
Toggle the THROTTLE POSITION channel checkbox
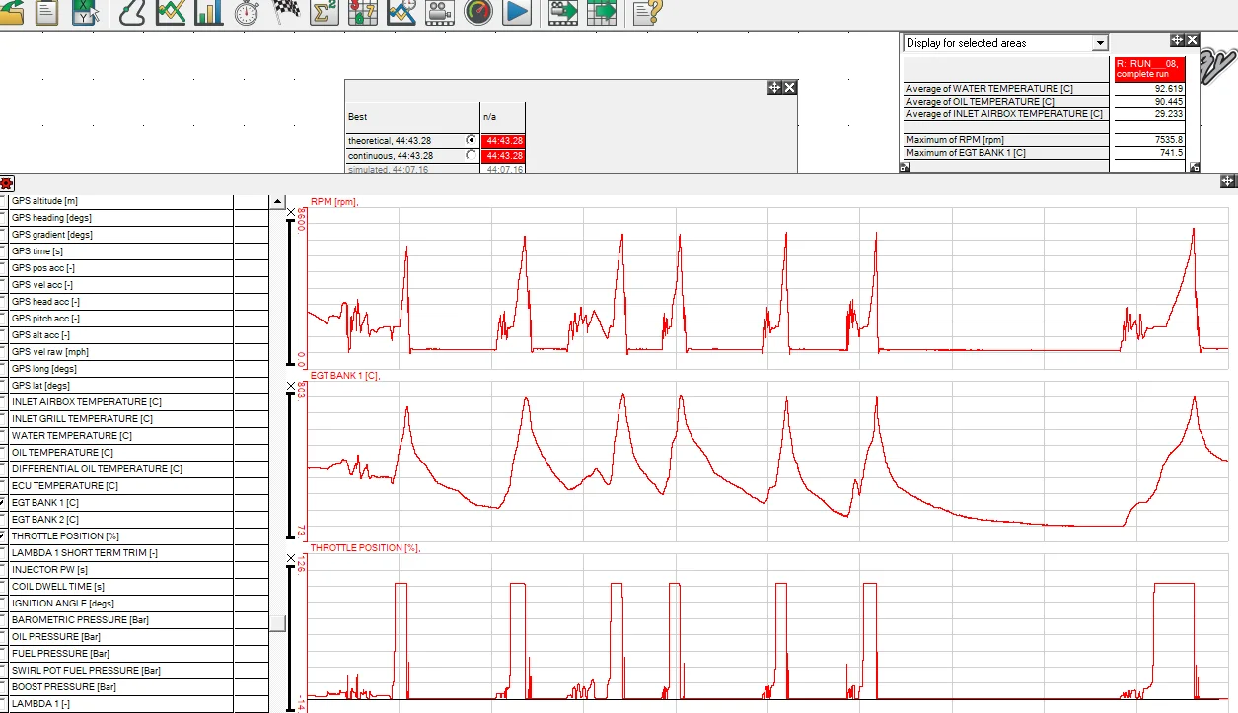[4, 535]
